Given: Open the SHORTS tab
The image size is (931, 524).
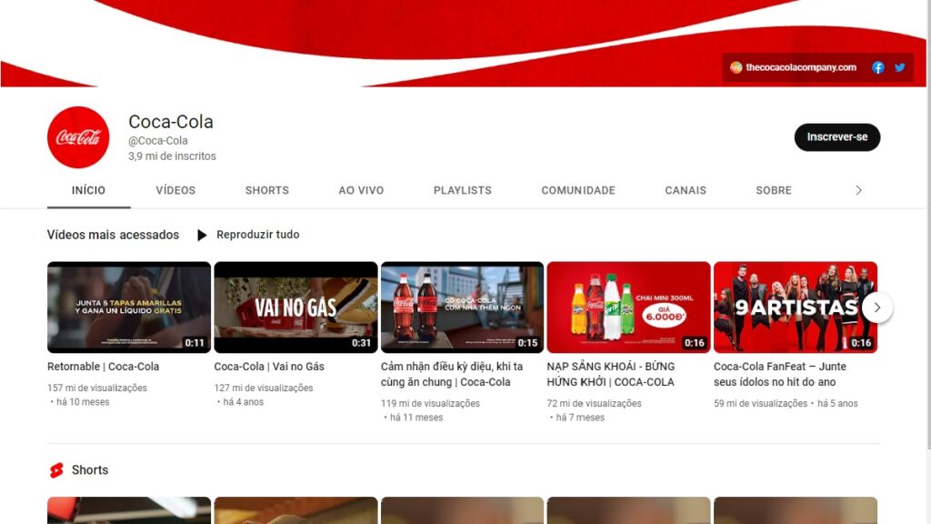Looking at the screenshot, I should pyautogui.click(x=267, y=191).
